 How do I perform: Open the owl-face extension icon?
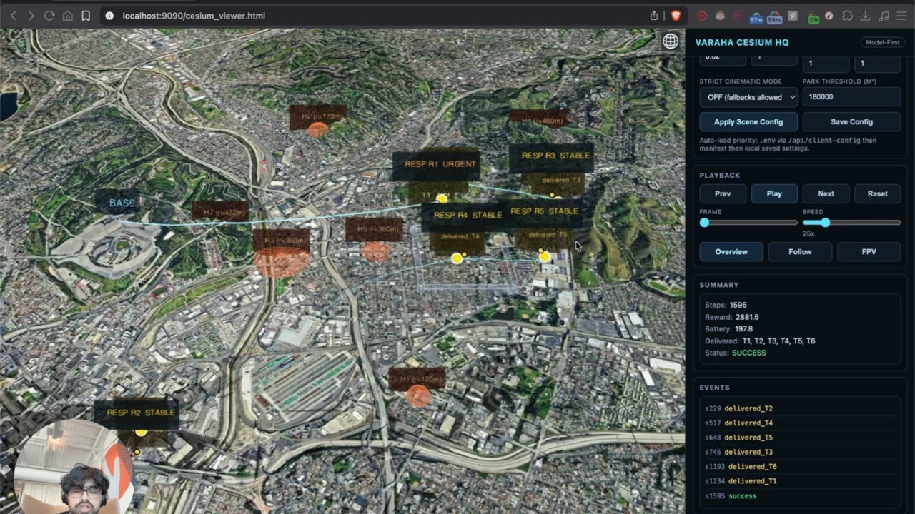click(720, 15)
